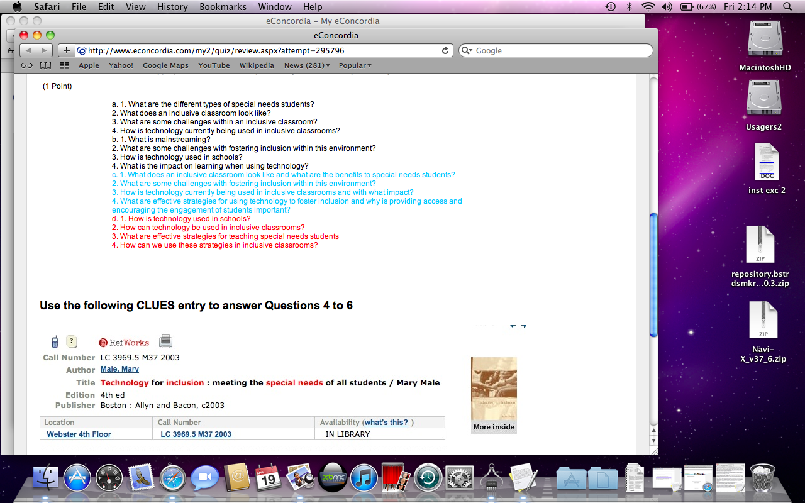Open the News (281) bookmarks dropdown
Viewport: 805px width, 503px height.
point(307,65)
